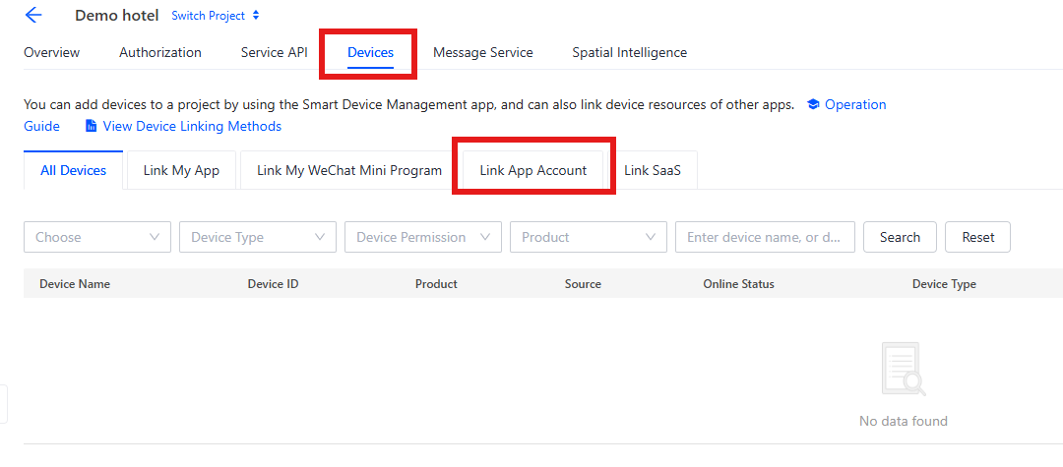Select the All Devices sub-tab
Viewport: 1063px width, 467px height.
[73, 170]
